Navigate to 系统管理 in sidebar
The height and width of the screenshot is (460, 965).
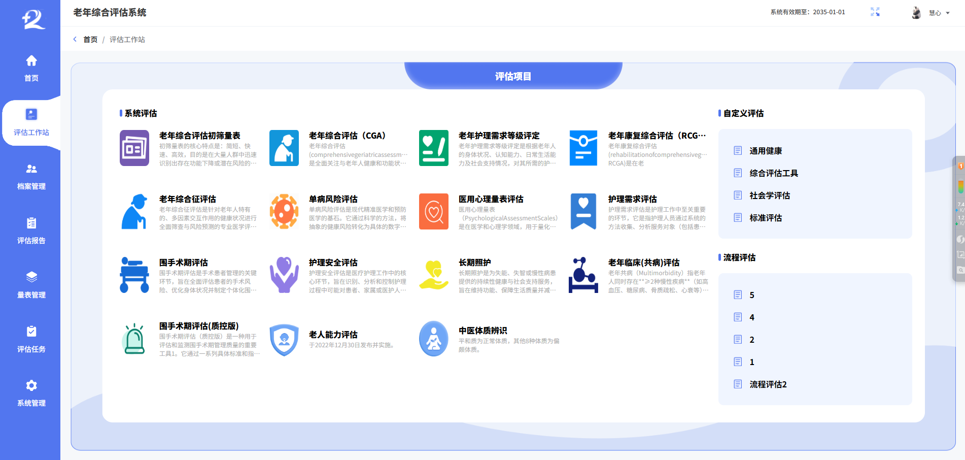[31, 393]
